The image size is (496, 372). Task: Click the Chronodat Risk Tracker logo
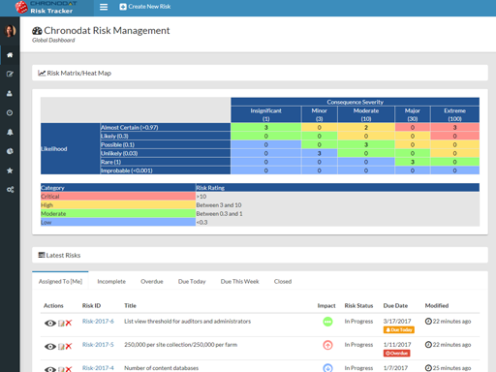46,7
